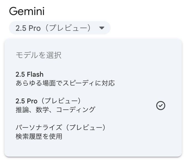Click あらゆる場面でスピーディに対応 description

pyautogui.click(x=65, y=83)
